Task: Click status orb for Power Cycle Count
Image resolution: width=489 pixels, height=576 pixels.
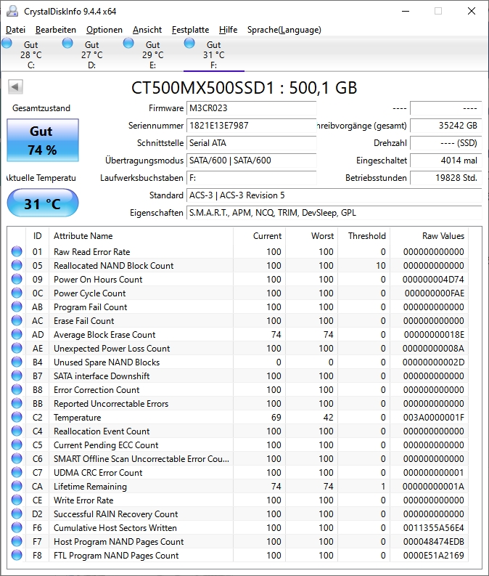Action: (x=17, y=293)
